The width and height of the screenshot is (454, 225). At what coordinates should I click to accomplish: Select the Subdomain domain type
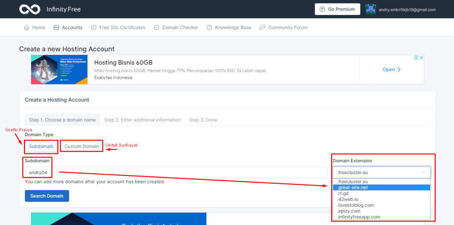point(41,146)
